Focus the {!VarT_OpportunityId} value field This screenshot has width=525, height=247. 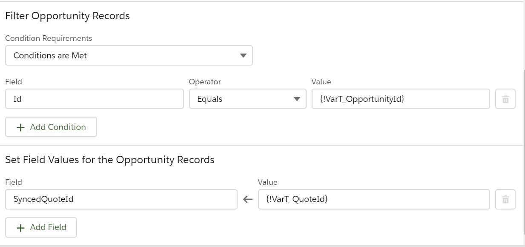coord(400,99)
